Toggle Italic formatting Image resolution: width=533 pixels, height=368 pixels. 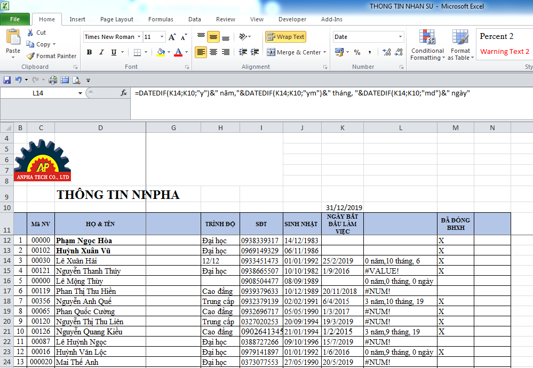tap(101, 52)
